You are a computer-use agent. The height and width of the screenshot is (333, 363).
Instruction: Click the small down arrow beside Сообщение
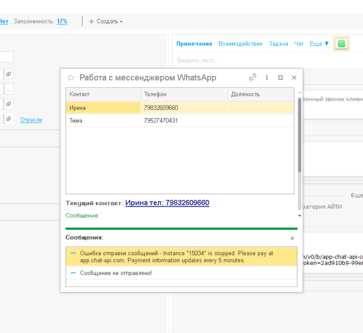coord(299,216)
